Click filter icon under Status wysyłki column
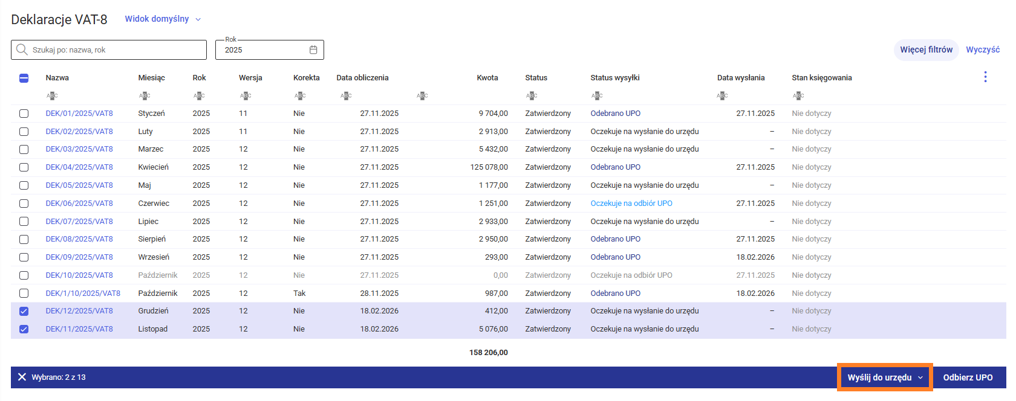Image resolution: width=1016 pixels, height=401 pixels. pyautogui.click(x=596, y=95)
